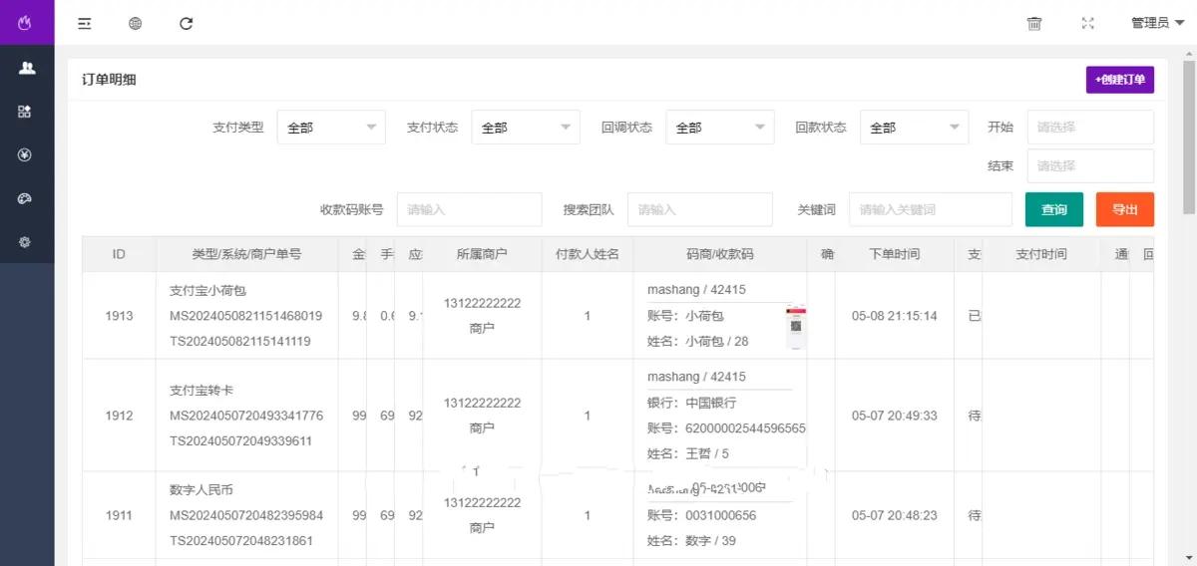
Task: Click the 所属商户 column header
Action: tap(482, 254)
